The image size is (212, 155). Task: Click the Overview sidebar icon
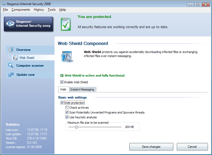coord(11,50)
